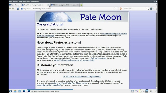
Task: Launch the Pale Moon globe quicklaunch icon
Action: [x=24, y=91]
